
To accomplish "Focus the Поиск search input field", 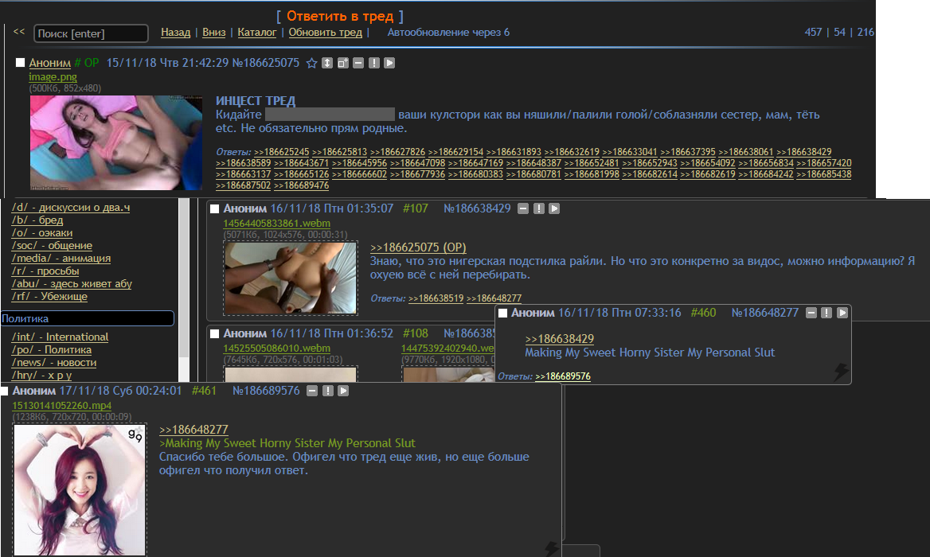I will [x=92, y=33].
